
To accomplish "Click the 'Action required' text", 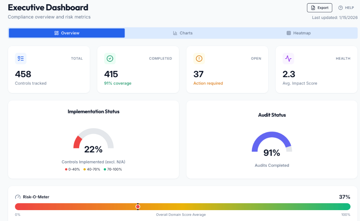I will tap(208, 83).
